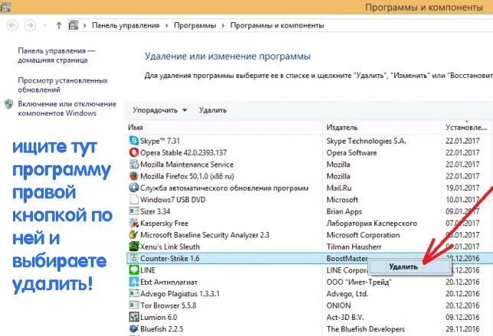The width and height of the screenshot is (493, 336).
Task: Click the Mail.Ru update service icon
Action: tap(134, 188)
